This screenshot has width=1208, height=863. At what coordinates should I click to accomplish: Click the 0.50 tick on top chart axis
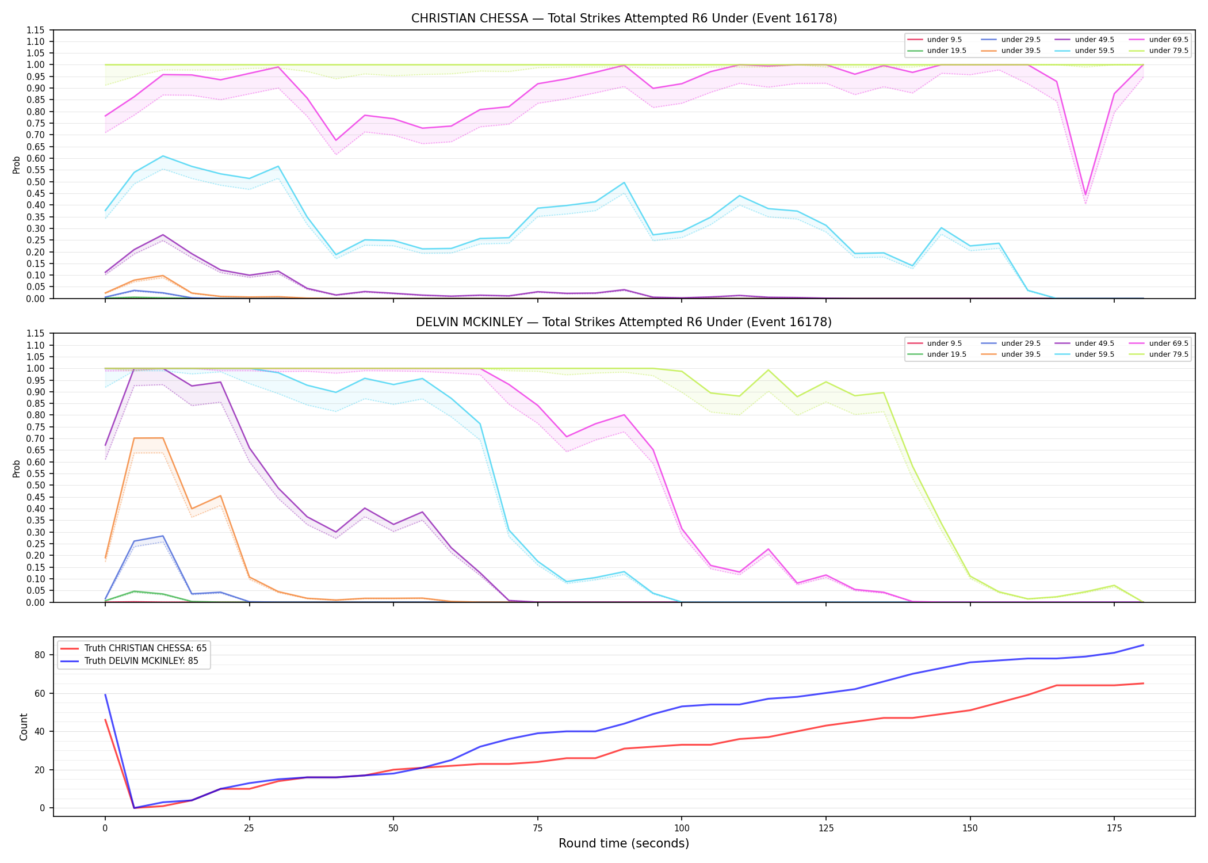click(x=36, y=182)
